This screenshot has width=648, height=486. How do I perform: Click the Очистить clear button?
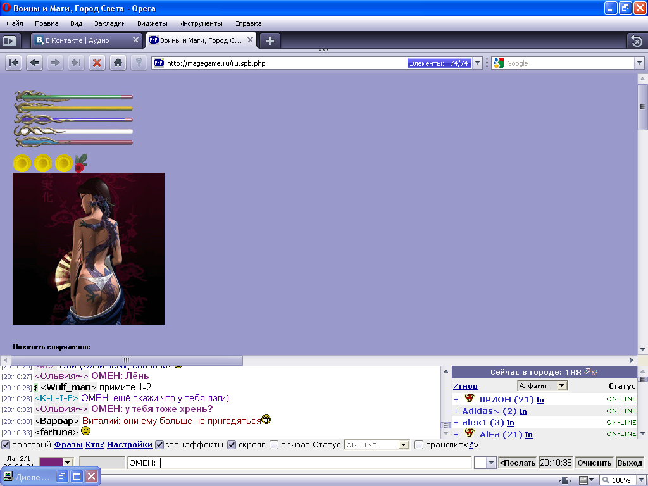click(x=594, y=463)
